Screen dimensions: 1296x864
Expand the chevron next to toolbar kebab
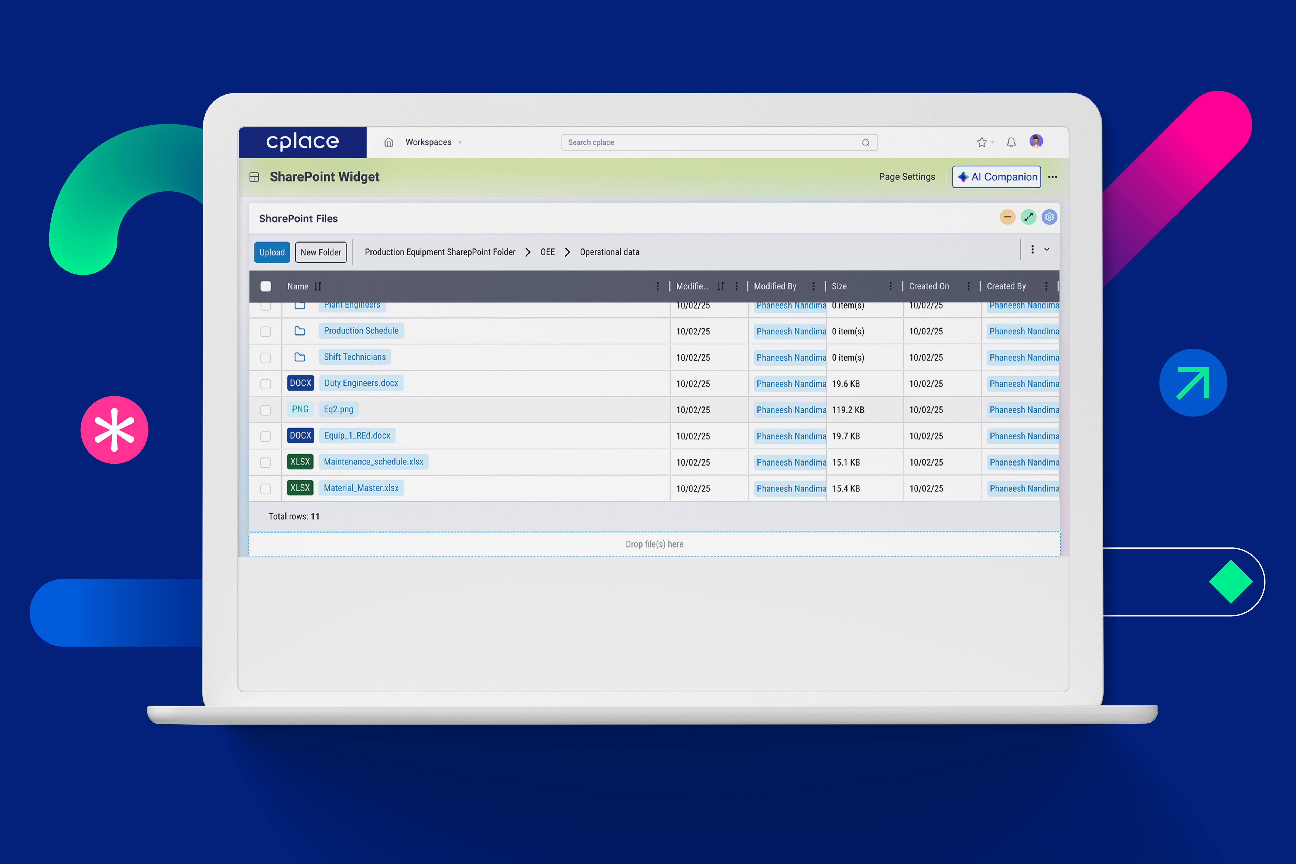pos(1047,250)
